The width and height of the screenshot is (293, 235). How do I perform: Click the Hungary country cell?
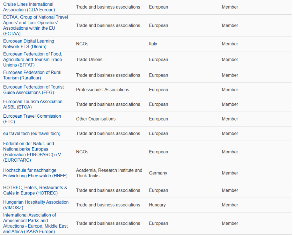click(157, 205)
